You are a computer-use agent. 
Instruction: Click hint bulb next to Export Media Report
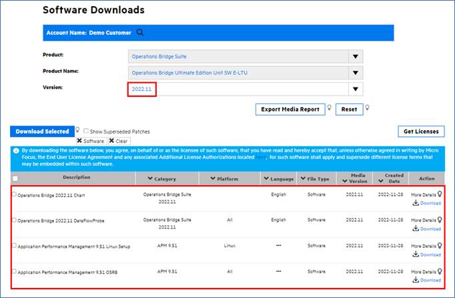(x=330, y=108)
